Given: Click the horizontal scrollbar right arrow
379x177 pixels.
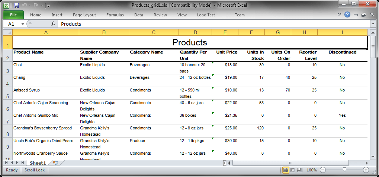Looking at the screenshot, I should point(367,163).
